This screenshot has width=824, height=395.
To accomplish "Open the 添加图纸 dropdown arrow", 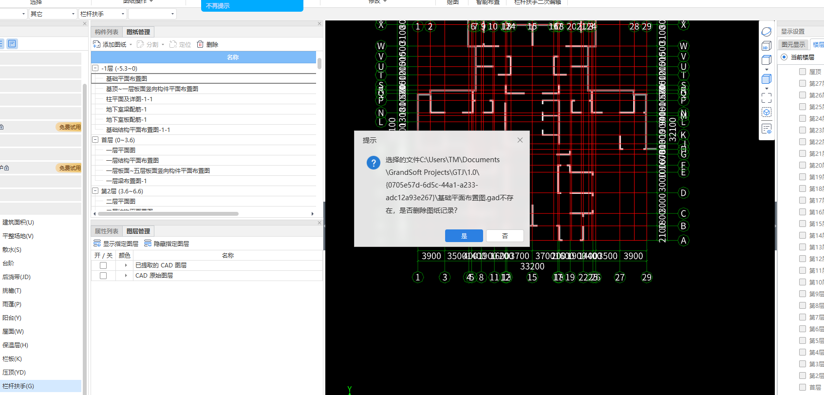I will click(x=131, y=45).
